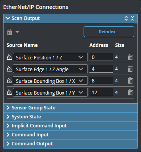This screenshot has height=152, width=141.
Task: Click measurement icon beside Surface Edge 1 / Z Angle
Action: click(9, 69)
